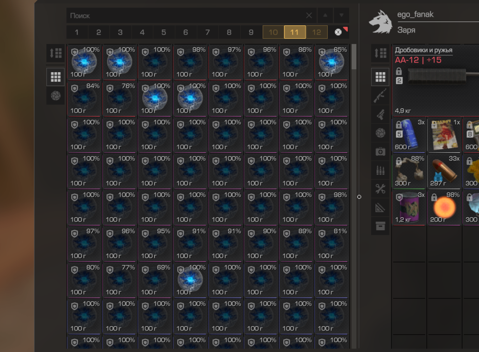Select grid view icon in ego_fanak's inventory

pos(380,77)
